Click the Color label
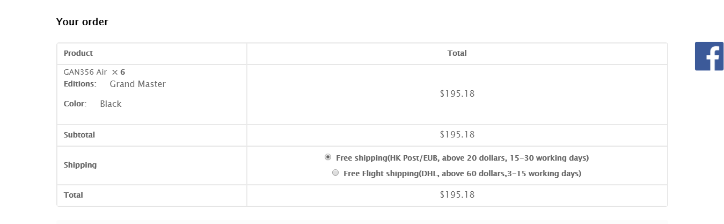 coord(75,104)
